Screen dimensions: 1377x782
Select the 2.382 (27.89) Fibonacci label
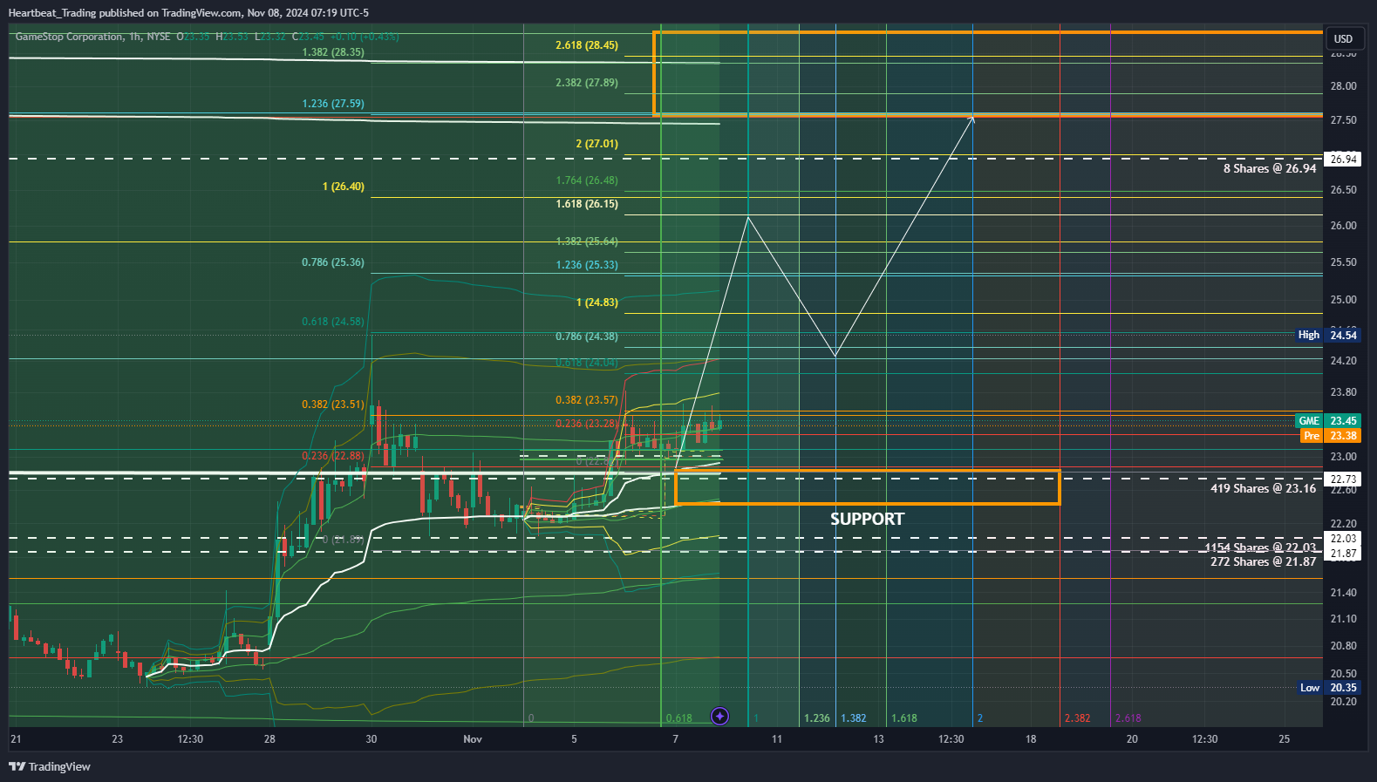587,83
